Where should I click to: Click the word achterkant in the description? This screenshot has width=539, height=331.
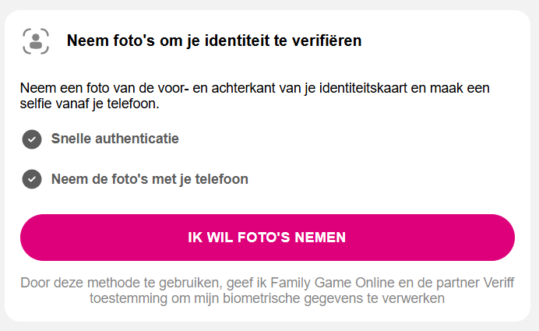[x=243, y=88]
